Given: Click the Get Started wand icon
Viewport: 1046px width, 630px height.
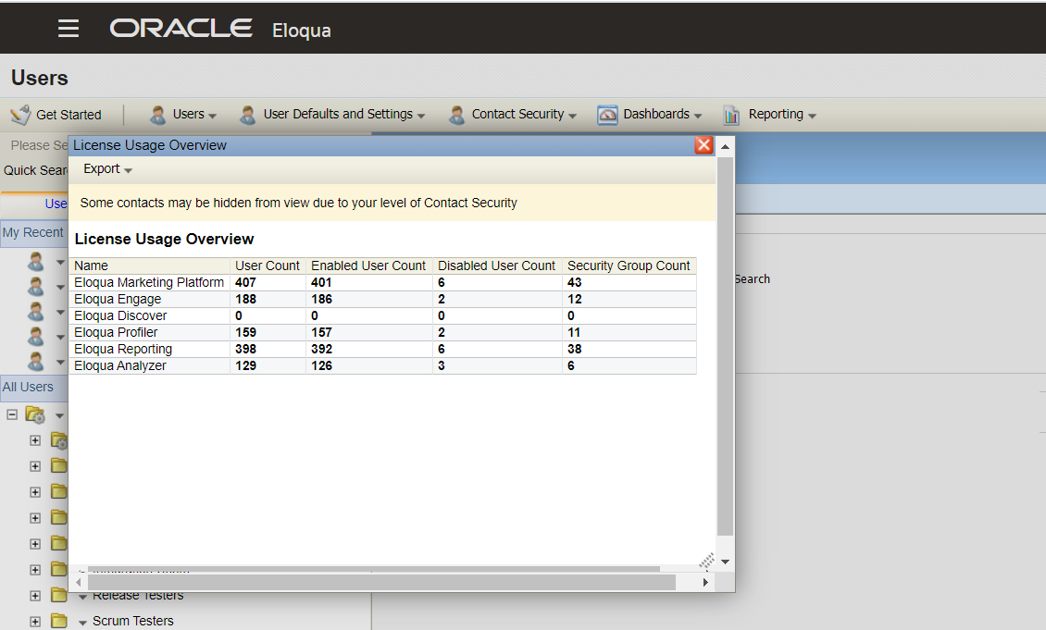Looking at the screenshot, I should pos(20,115).
